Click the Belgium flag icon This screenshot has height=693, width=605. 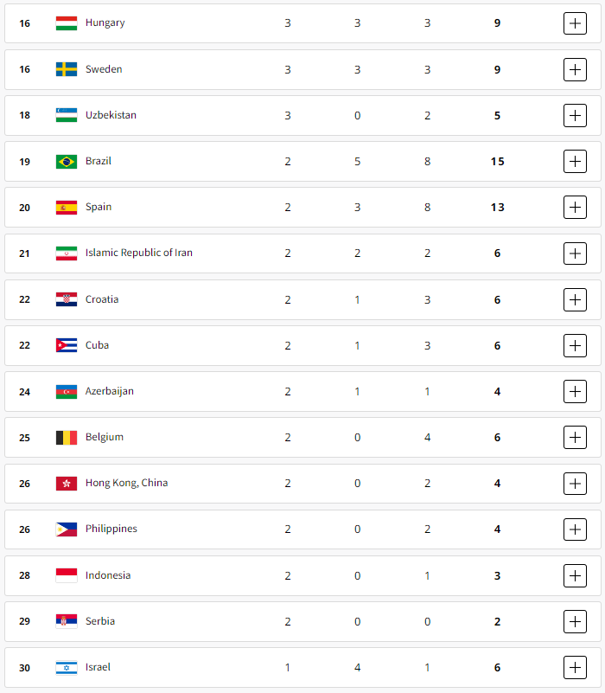pos(67,438)
